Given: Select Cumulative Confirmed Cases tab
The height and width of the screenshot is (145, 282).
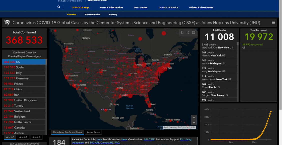Looking at the screenshot, I should point(67,132).
